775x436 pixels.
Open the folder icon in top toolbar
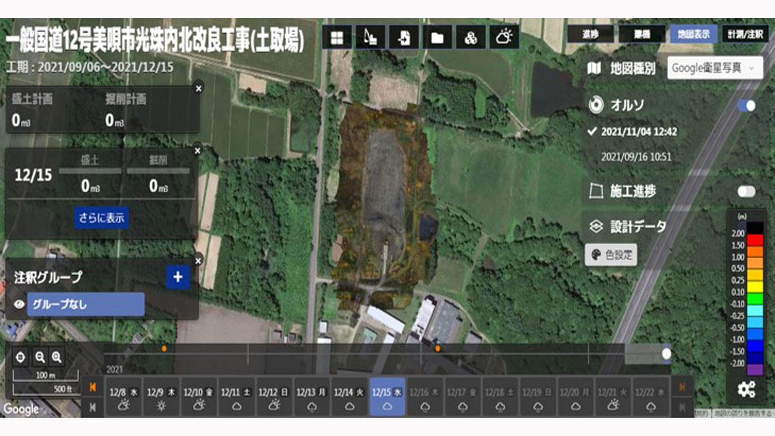437,38
